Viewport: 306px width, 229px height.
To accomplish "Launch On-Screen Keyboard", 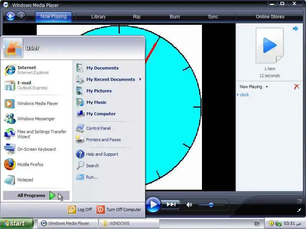I will tap(37, 149).
